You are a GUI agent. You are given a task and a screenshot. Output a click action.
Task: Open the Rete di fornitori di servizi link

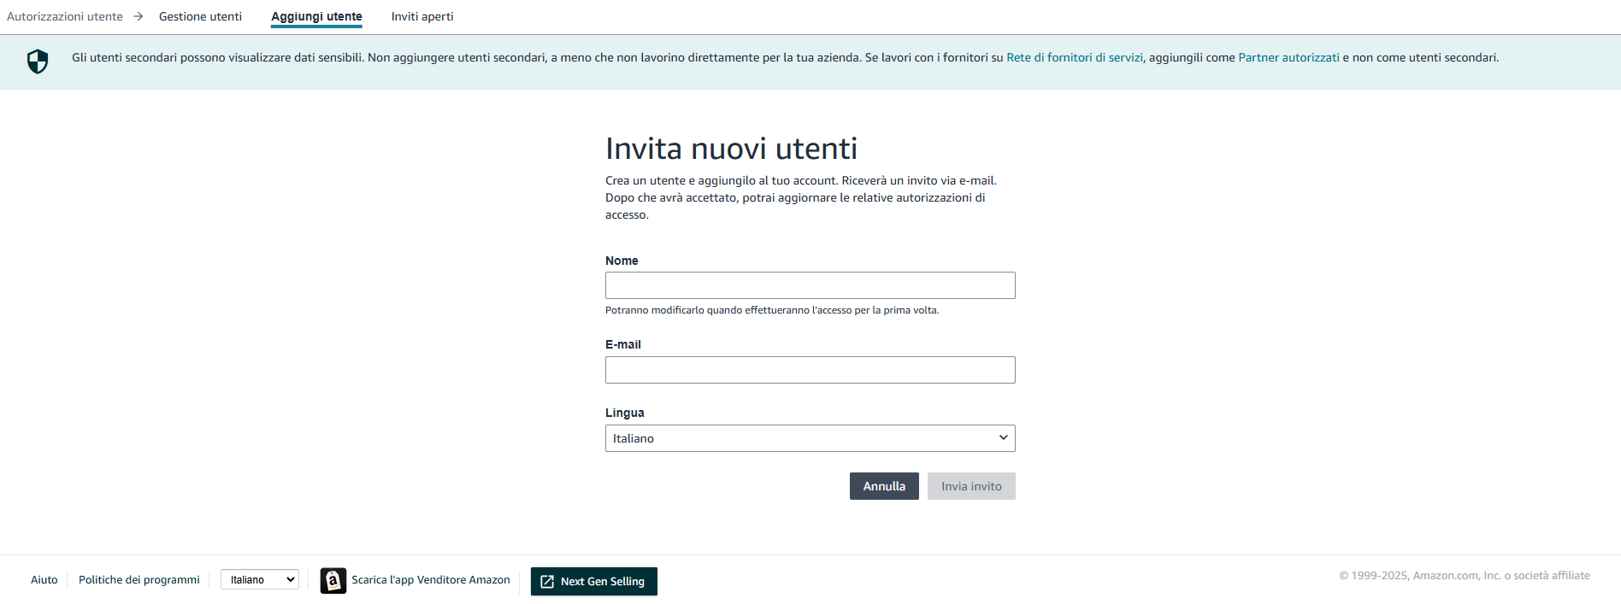1074,57
